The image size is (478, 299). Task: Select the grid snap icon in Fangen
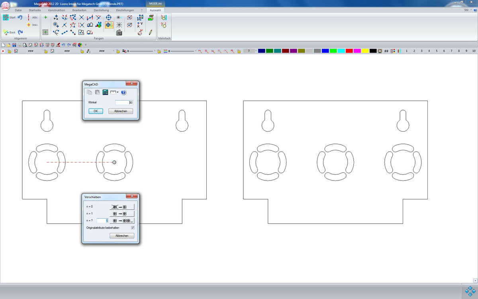[x=45, y=33]
